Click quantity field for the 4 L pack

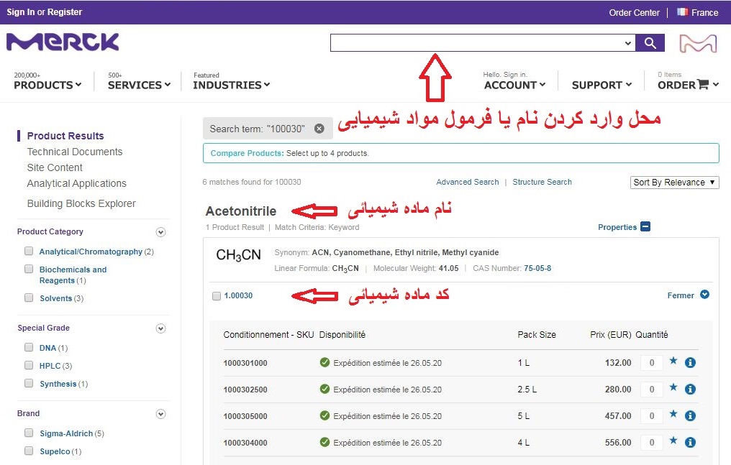coord(652,442)
